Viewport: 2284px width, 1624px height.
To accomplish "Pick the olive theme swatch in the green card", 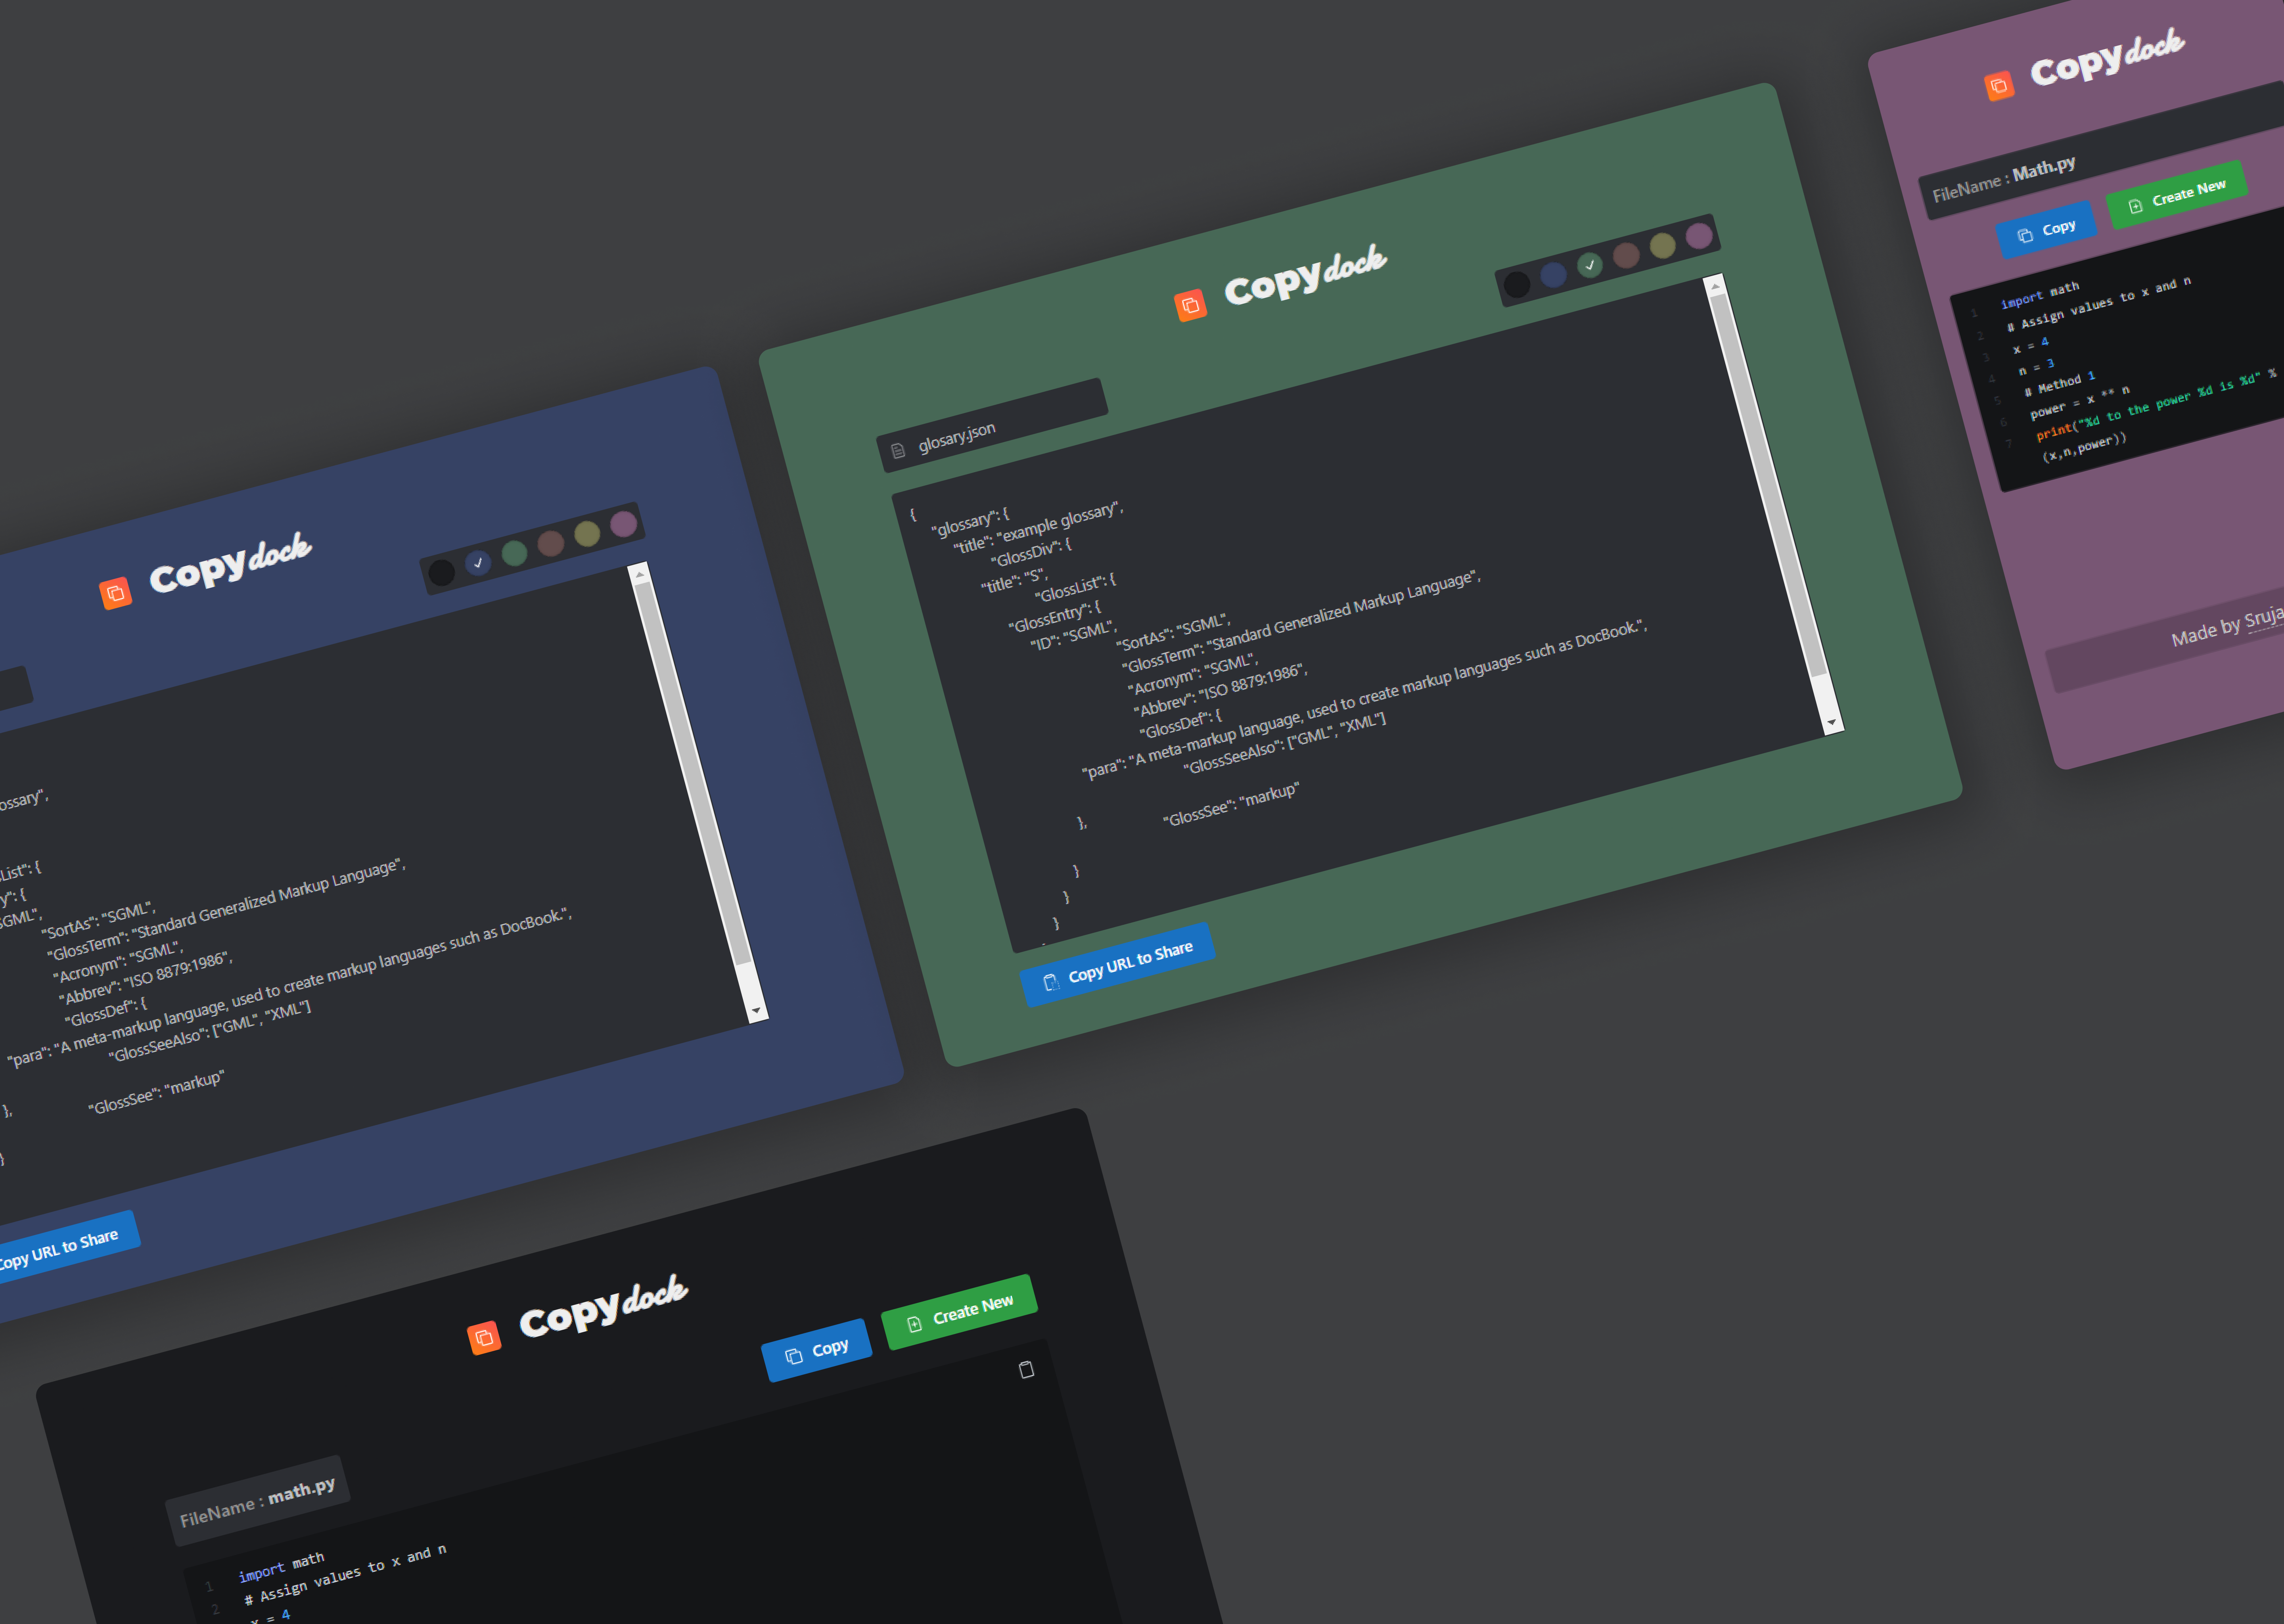I will pyautogui.click(x=1663, y=246).
